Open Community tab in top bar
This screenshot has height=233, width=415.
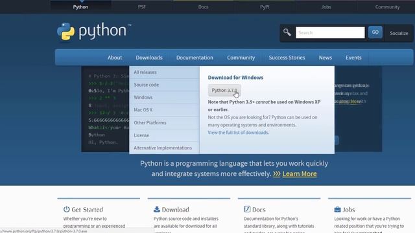click(x=387, y=7)
